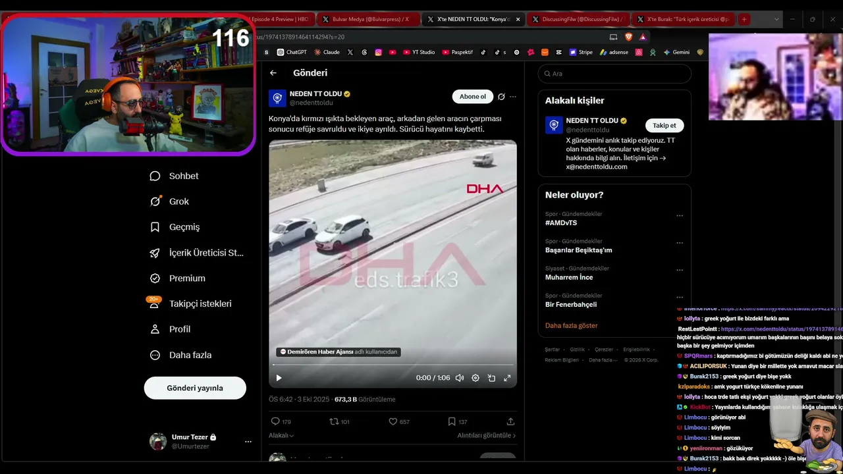Open options for Bir Fenerbahçeli trend

[680, 297]
